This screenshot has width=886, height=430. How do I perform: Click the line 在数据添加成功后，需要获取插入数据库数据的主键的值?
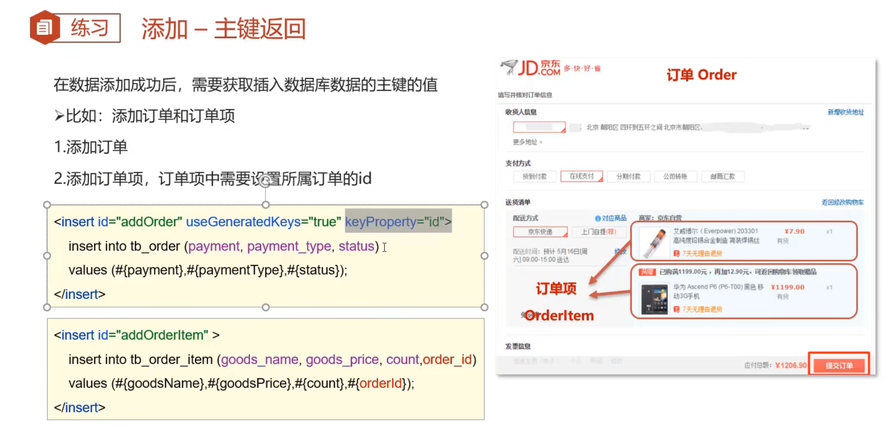coord(246,85)
